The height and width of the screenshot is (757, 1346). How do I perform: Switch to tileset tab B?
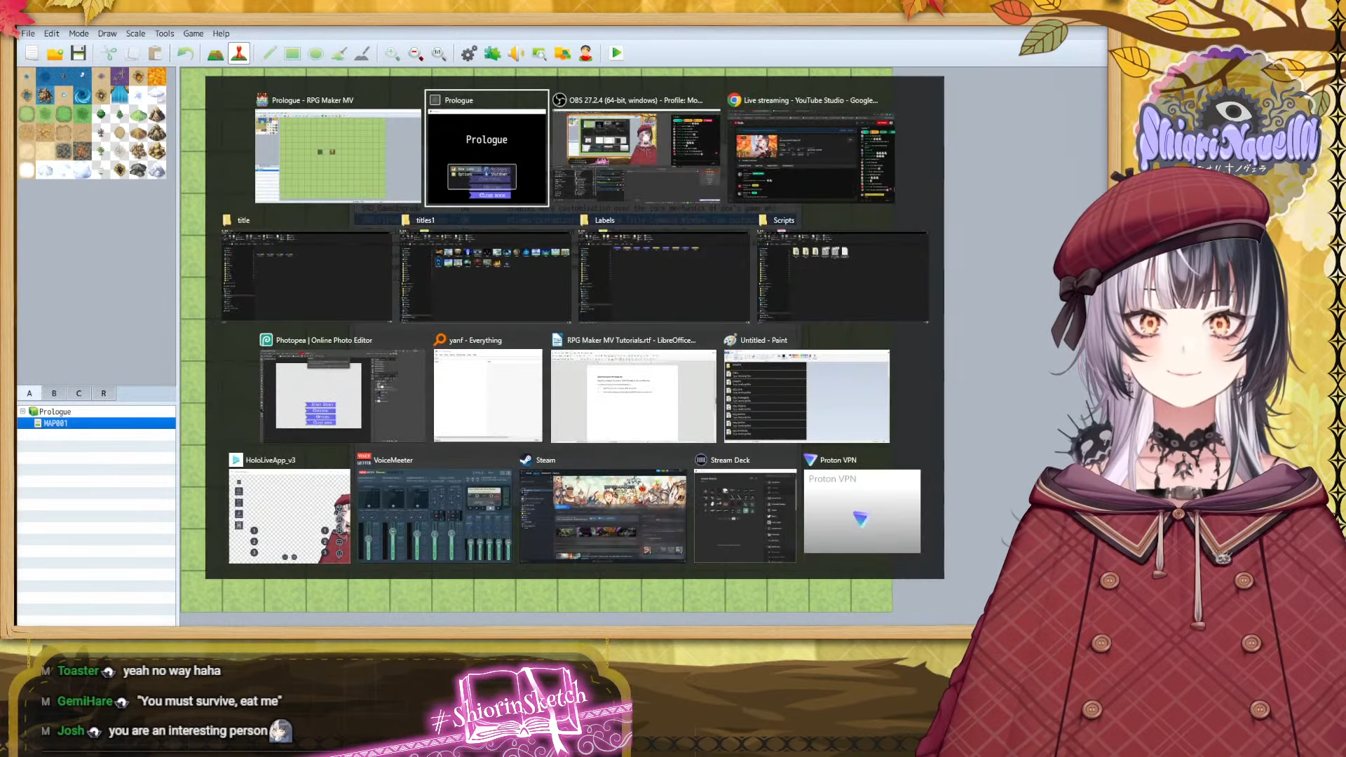54,393
